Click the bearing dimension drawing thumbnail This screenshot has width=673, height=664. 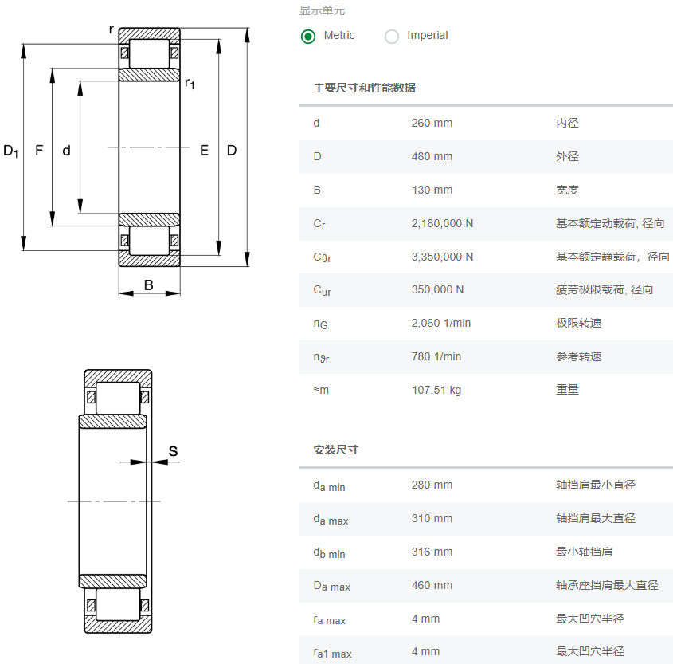(128, 159)
